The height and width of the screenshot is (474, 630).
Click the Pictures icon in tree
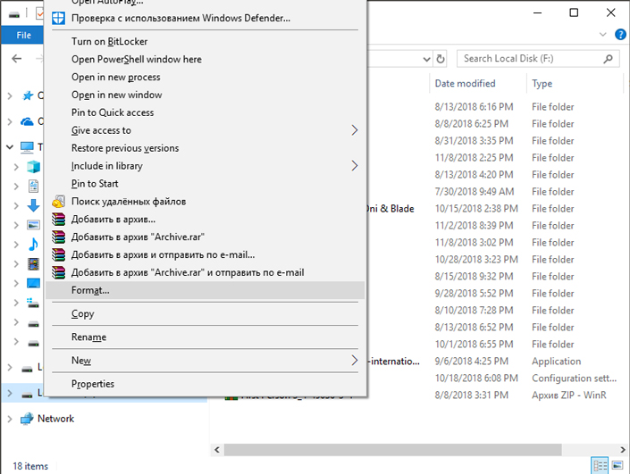(x=33, y=225)
